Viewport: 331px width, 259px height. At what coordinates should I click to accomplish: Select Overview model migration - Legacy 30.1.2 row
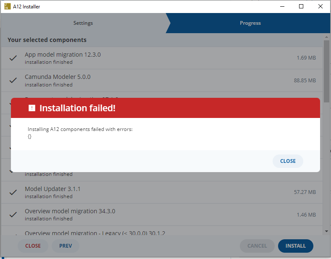162,231
